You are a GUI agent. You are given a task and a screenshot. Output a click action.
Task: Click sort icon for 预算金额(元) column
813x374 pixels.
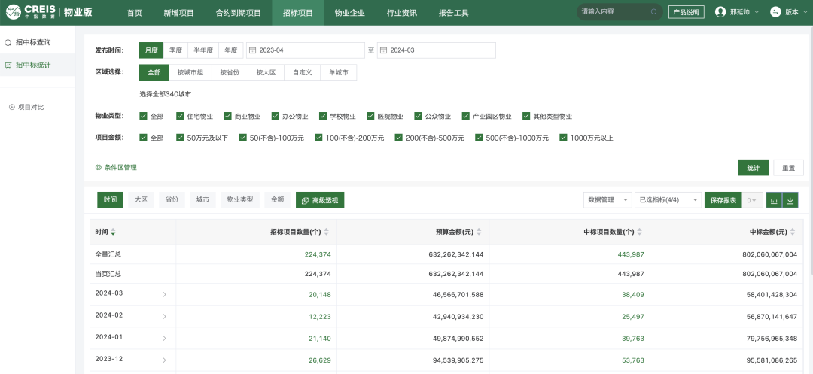[x=479, y=232]
